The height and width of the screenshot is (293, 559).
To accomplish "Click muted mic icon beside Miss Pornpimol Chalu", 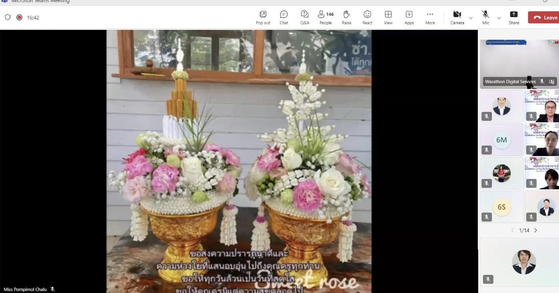I will click(x=52, y=289).
